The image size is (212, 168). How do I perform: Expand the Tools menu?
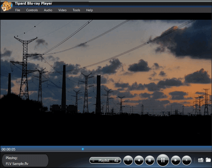tap(76, 10)
